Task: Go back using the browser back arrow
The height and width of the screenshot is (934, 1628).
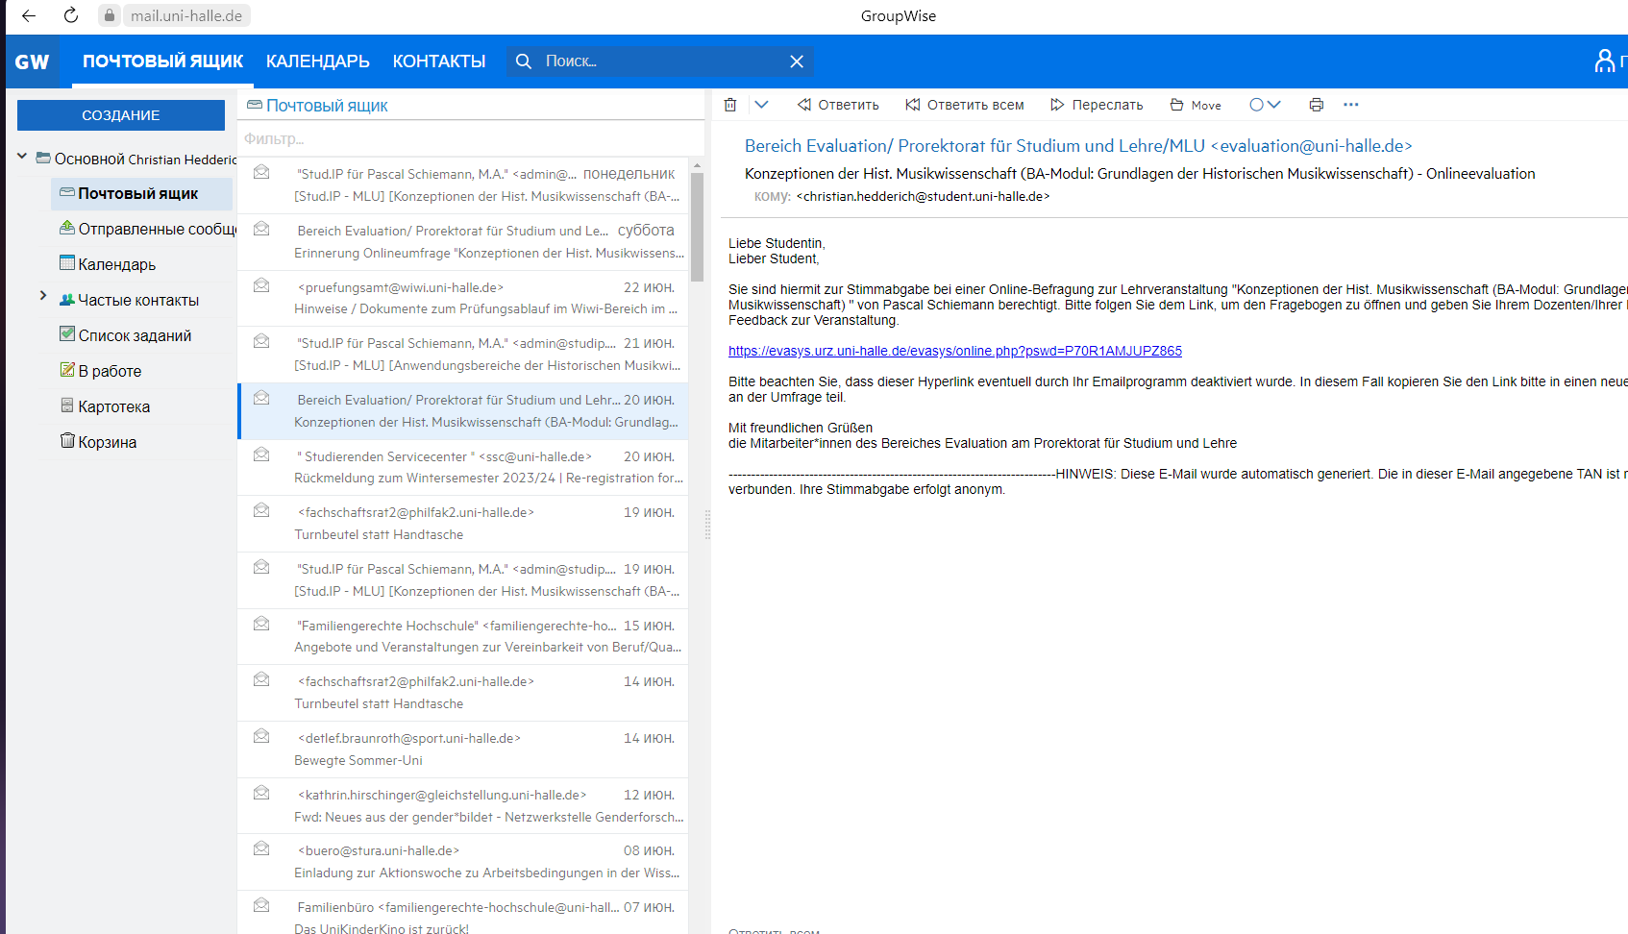Action: coord(29,15)
